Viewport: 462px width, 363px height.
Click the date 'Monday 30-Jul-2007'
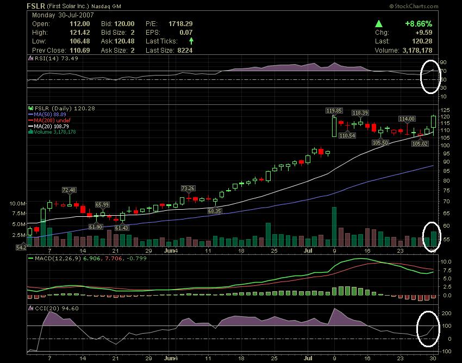[63, 15]
